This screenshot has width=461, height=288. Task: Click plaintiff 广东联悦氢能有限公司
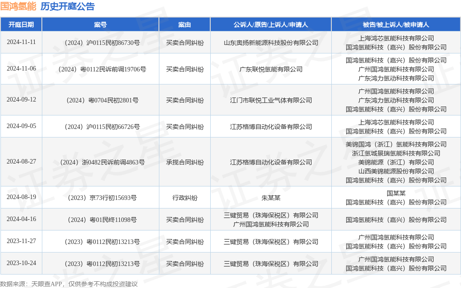(x=271, y=69)
